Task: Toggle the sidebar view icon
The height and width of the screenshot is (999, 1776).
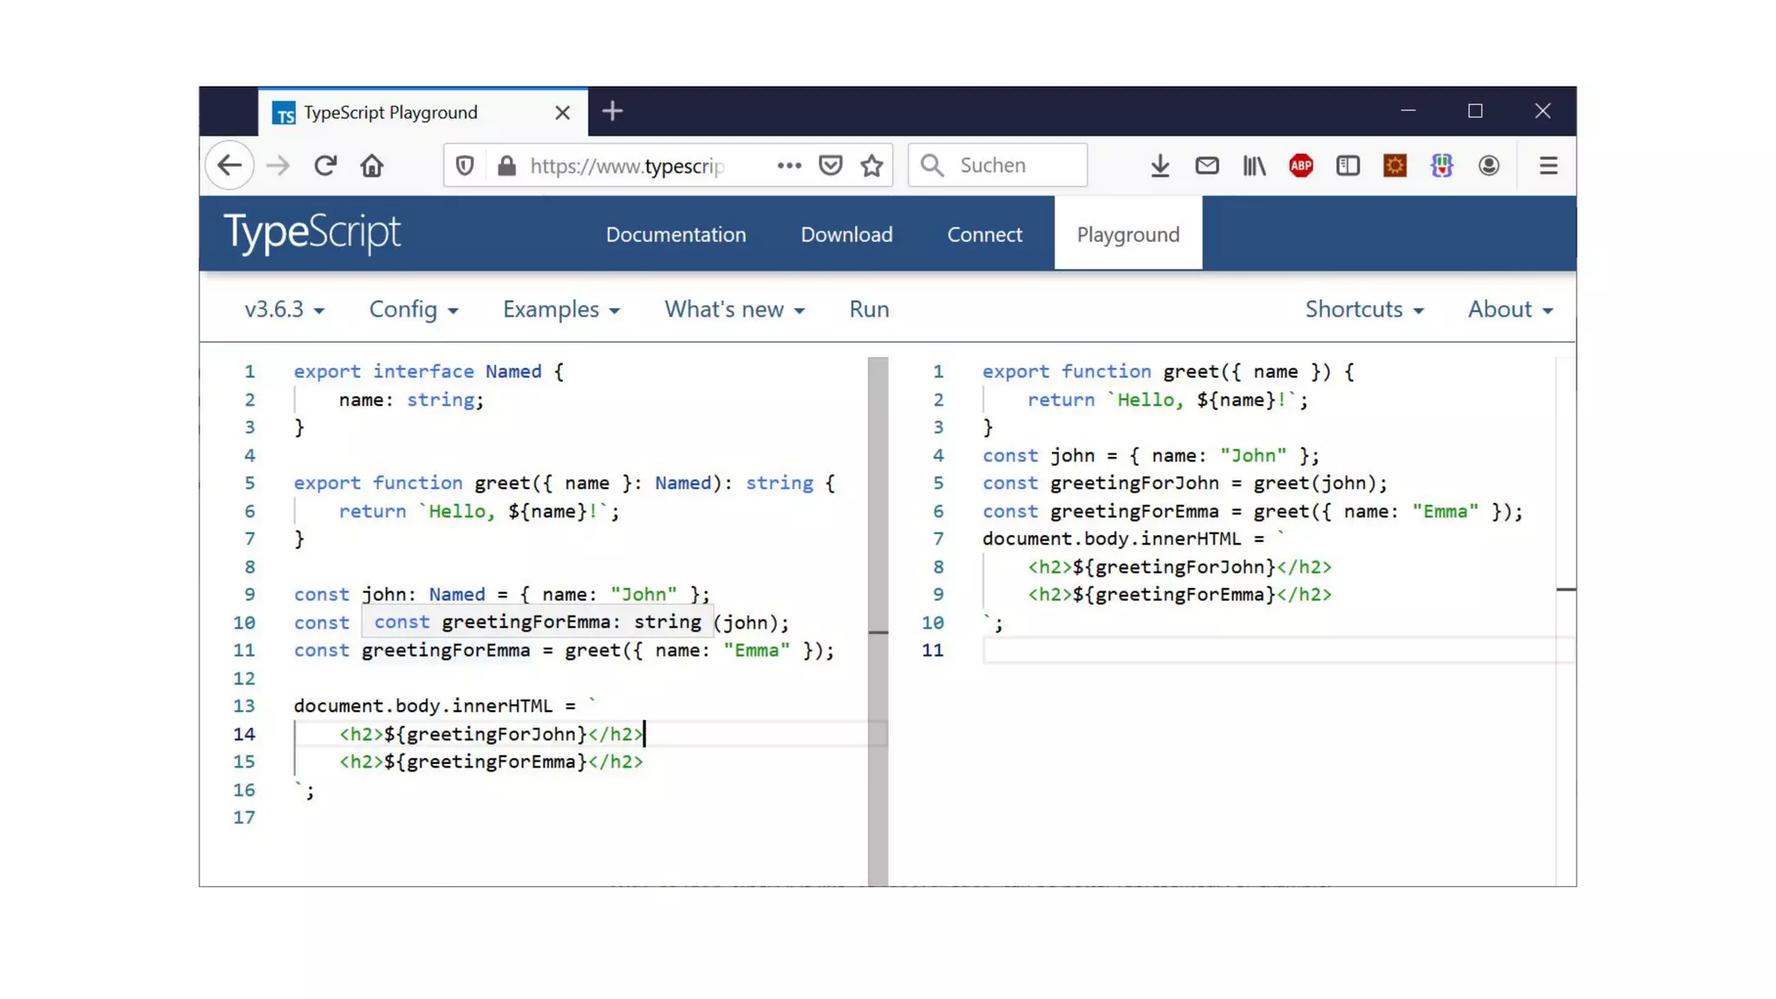Action: coord(1348,166)
